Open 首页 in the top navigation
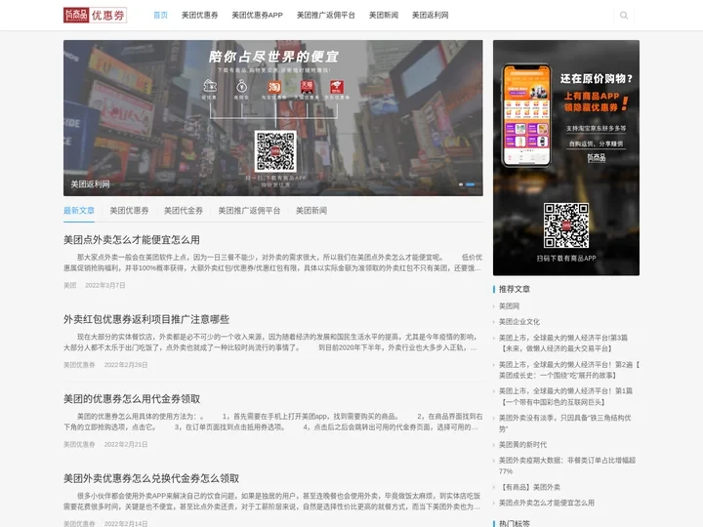 coord(160,16)
